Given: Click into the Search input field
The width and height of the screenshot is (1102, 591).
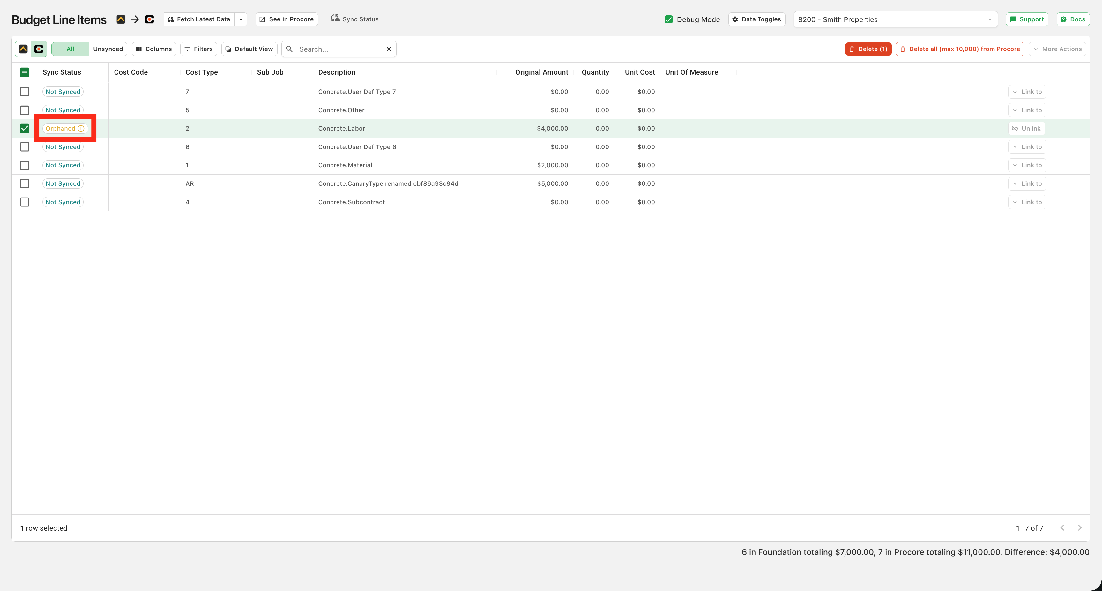Looking at the screenshot, I should coord(339,49).
